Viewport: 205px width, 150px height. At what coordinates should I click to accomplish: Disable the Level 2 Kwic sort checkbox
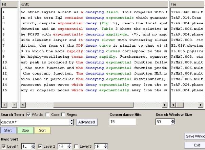(x=40, y=146)
